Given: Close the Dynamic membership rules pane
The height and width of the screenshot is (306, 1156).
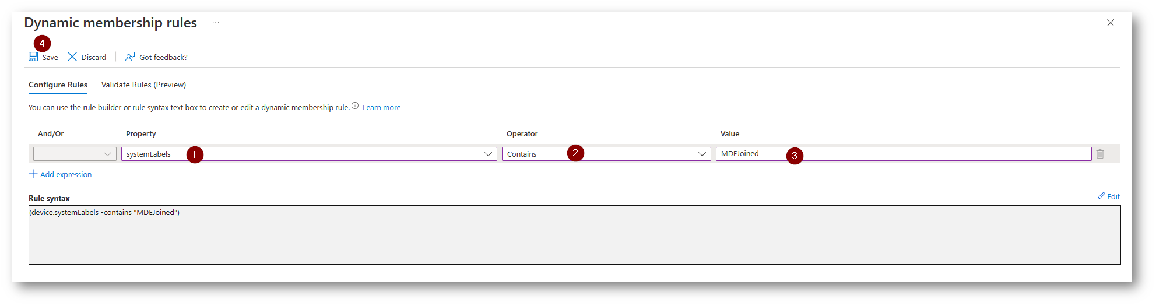Looking at the screenshot, I should pos(1111,23).
